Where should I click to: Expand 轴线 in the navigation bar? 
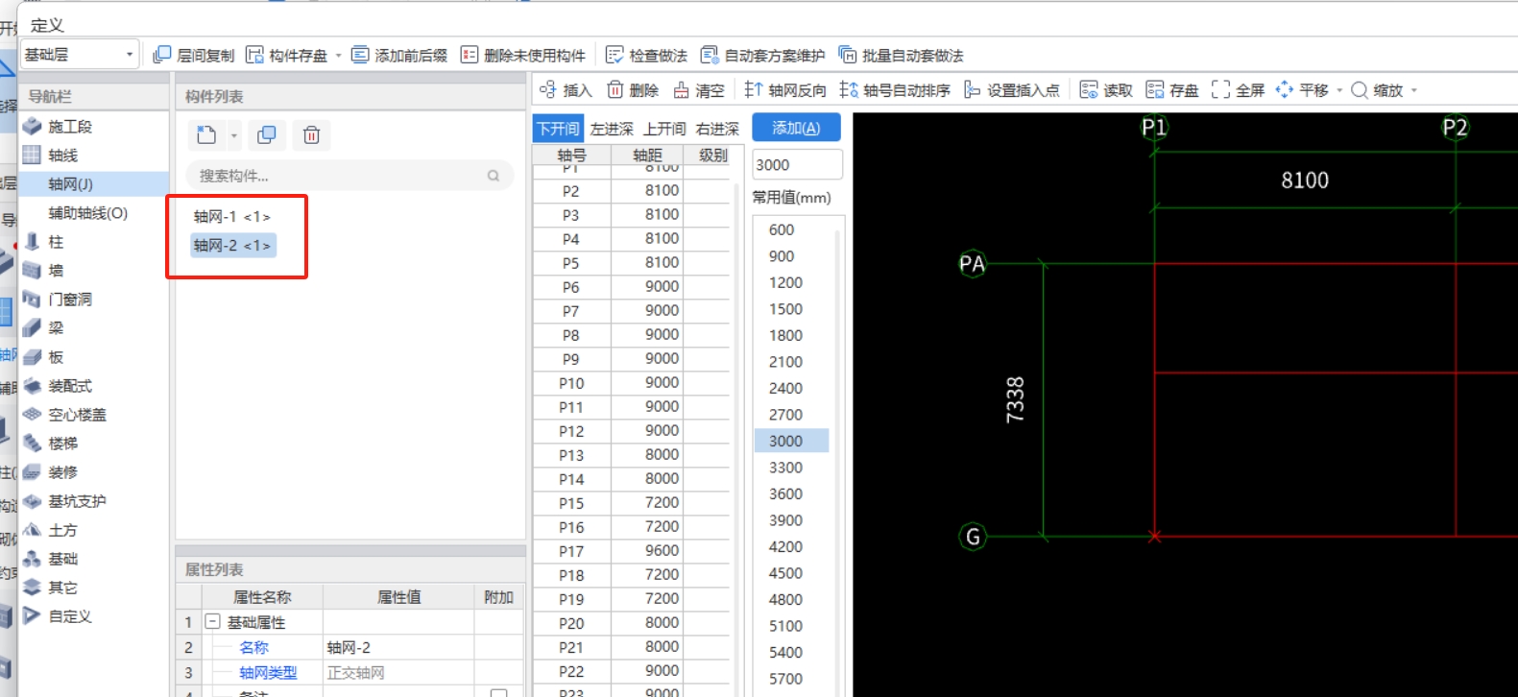click(x=62, y=156)
